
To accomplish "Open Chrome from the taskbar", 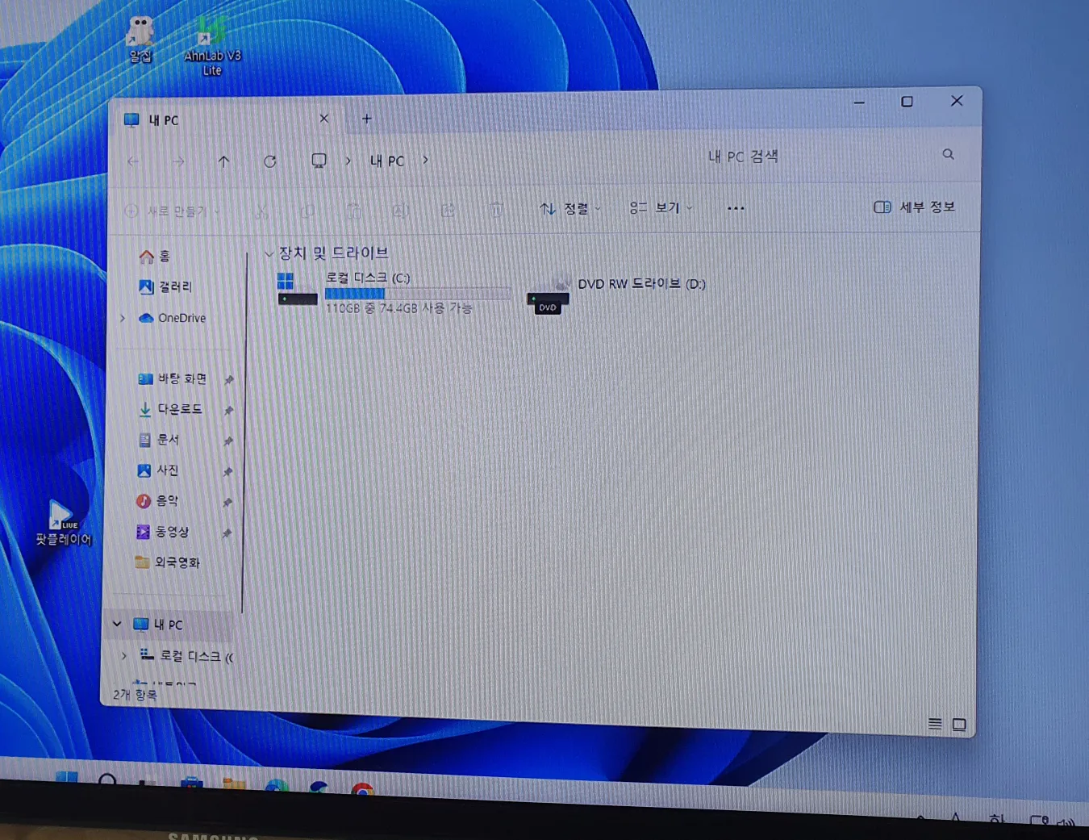I will [x=362, y=788].
